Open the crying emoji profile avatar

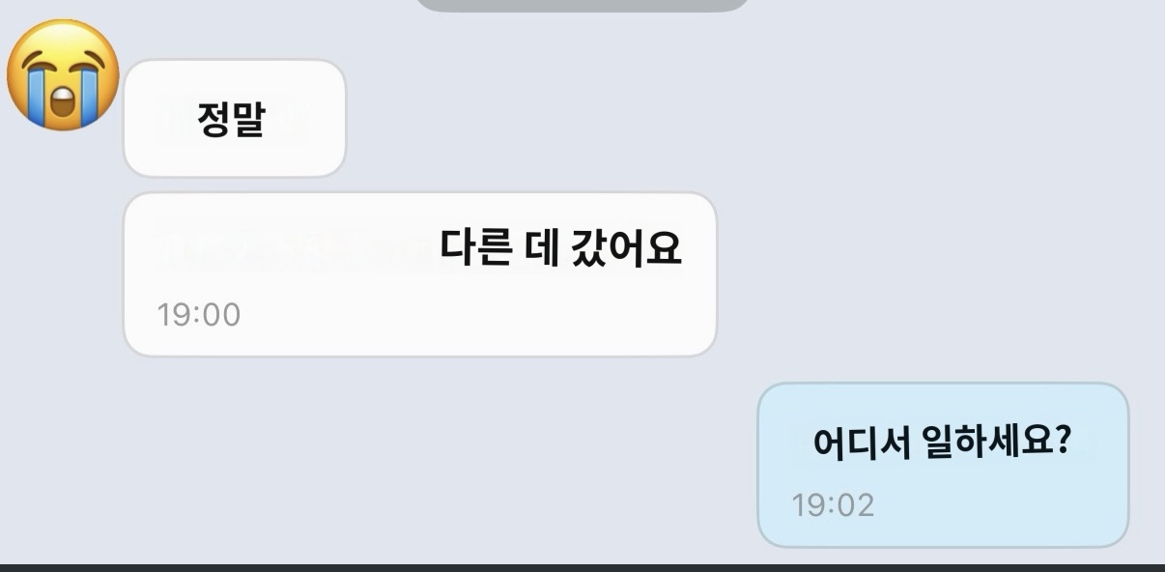tap(64, 75)
